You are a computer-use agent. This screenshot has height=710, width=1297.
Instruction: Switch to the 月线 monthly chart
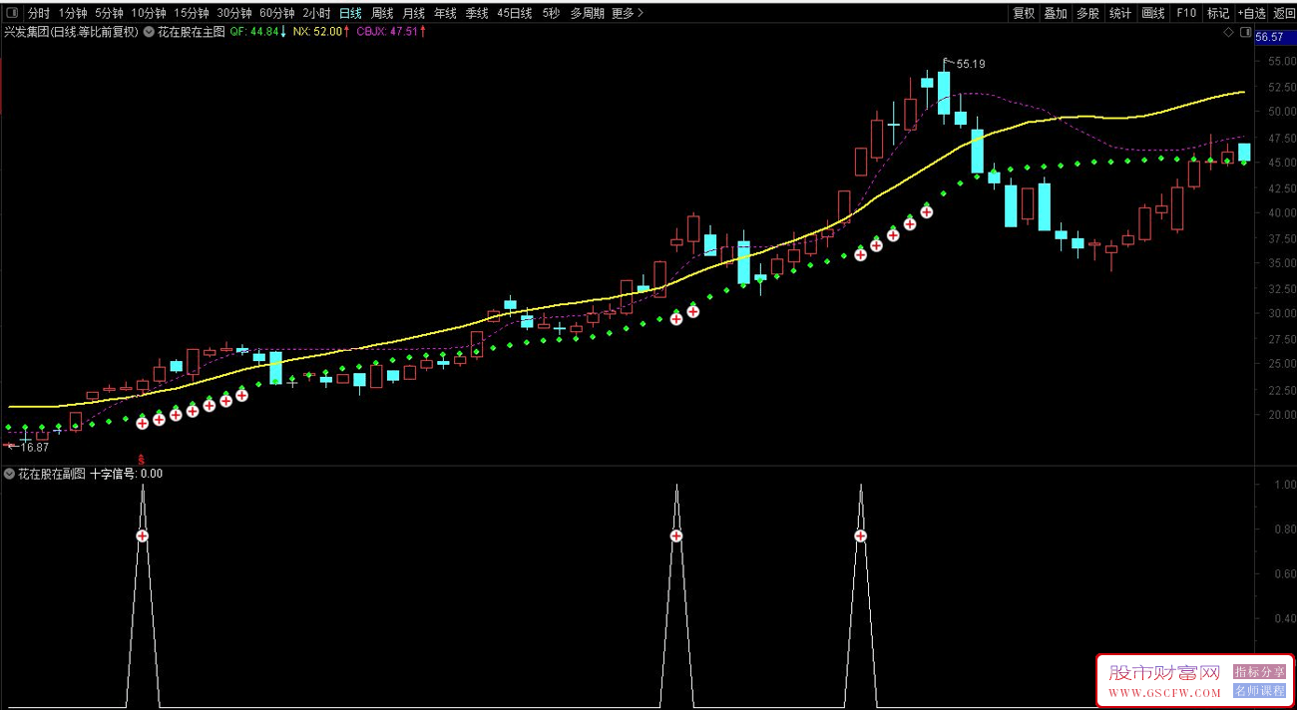413,13
